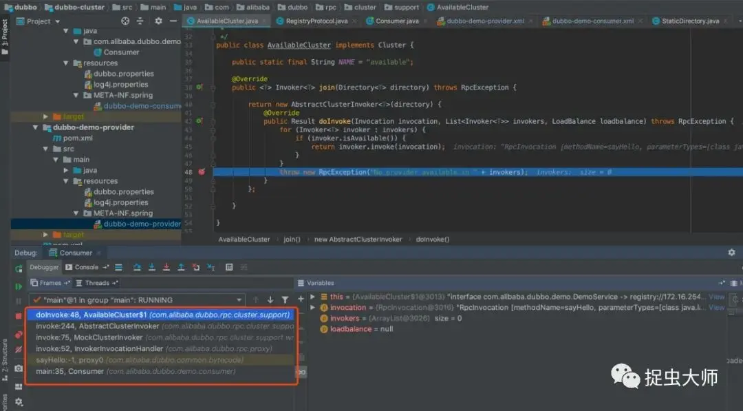This screenshot has height=411, width=743.
Task: Click the collapse all icon in Project panel
Action: (140, 21)
